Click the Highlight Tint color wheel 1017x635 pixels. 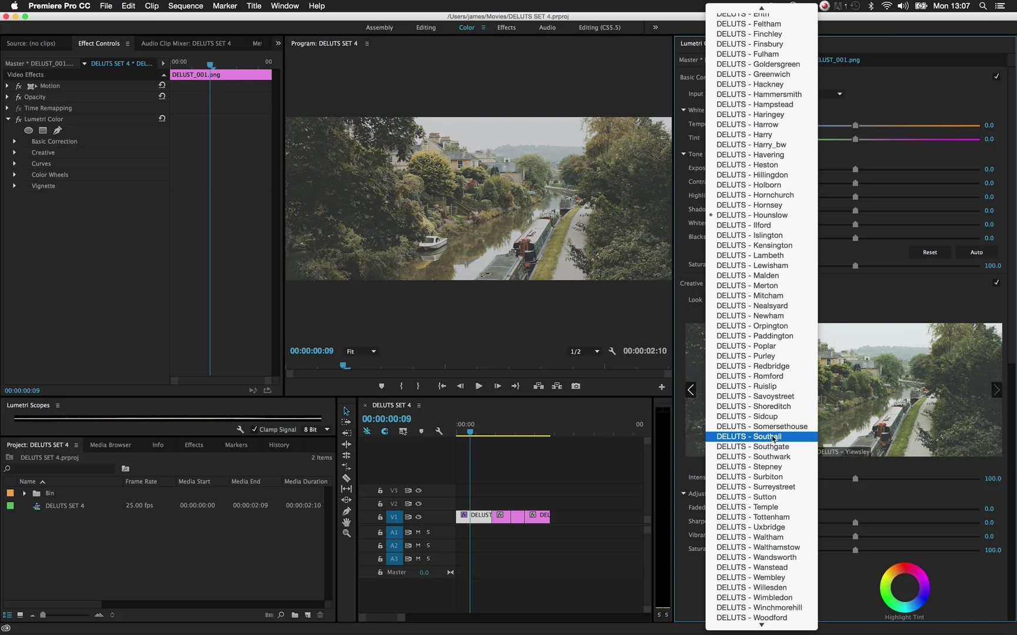tap(905, 587)
